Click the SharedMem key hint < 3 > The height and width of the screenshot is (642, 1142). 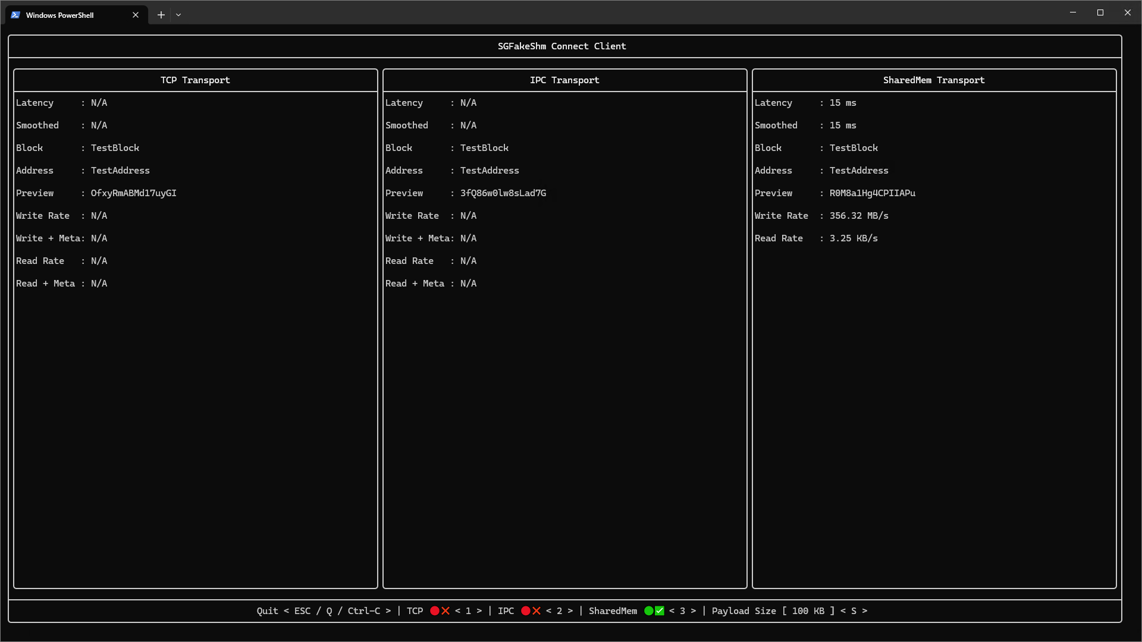click(682, 611)
